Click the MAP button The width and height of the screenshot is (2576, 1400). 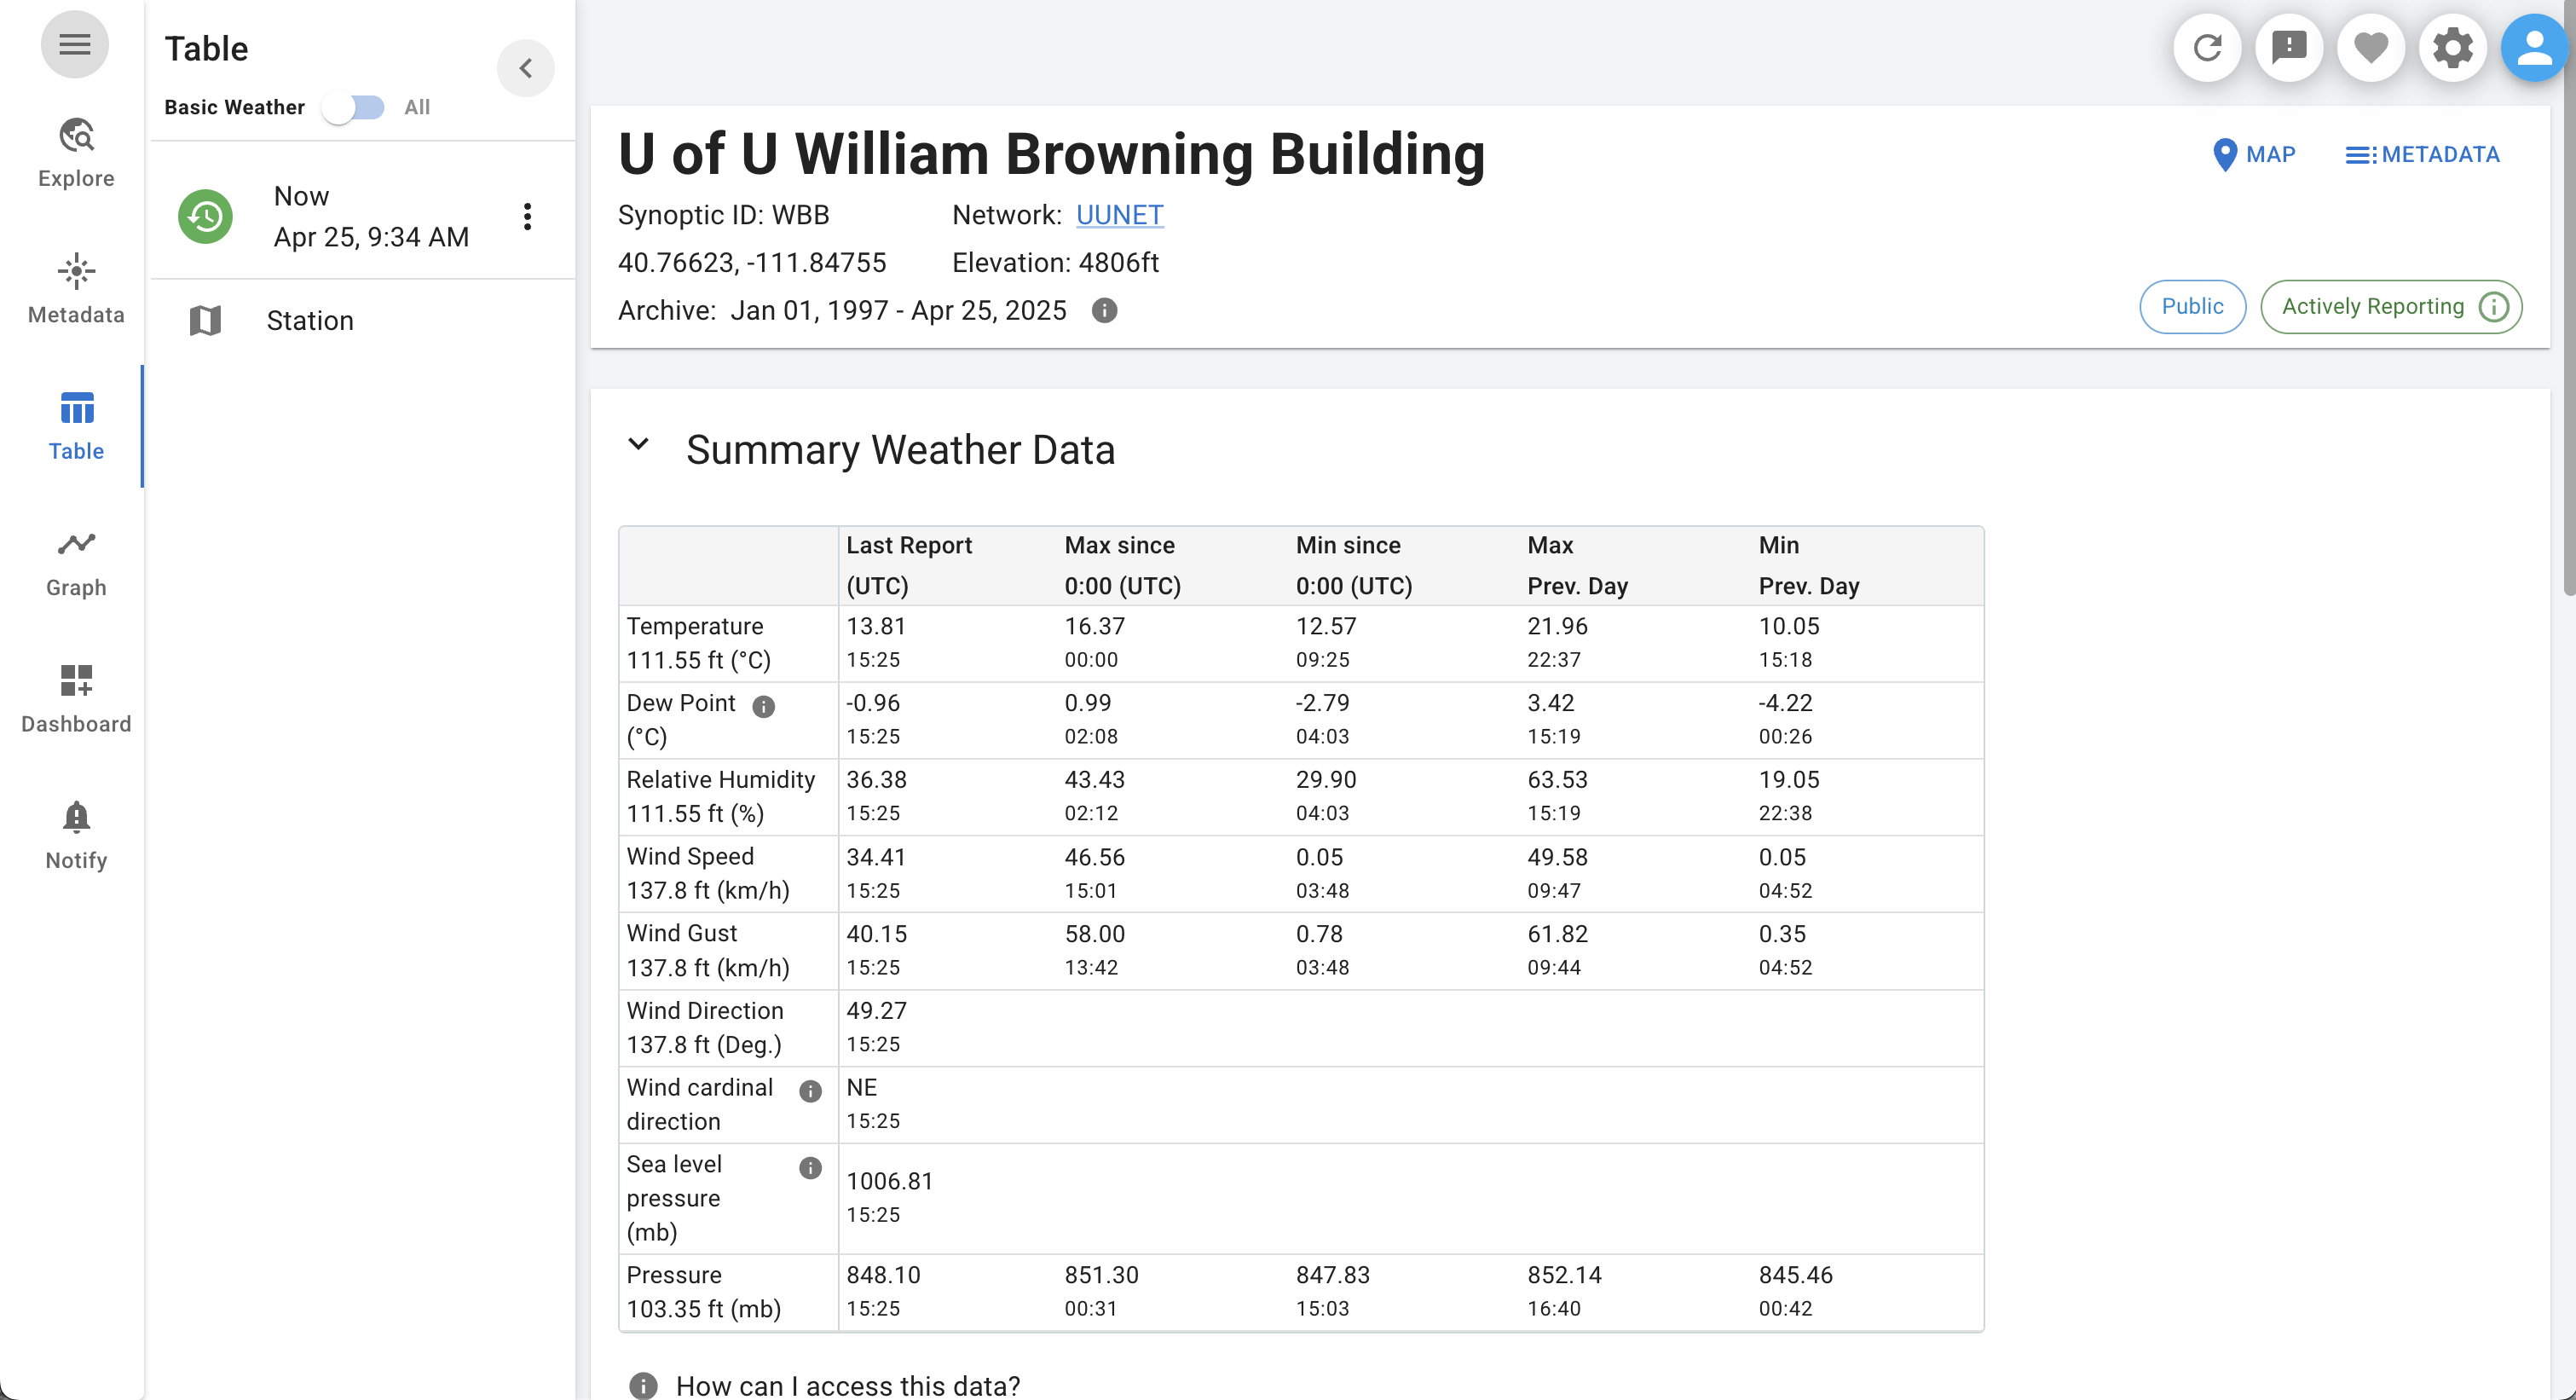point(2254,155)
